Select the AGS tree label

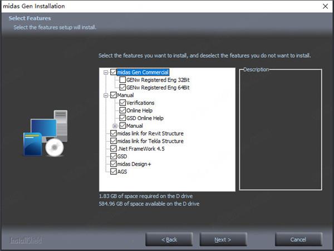(x=122, y=172)
